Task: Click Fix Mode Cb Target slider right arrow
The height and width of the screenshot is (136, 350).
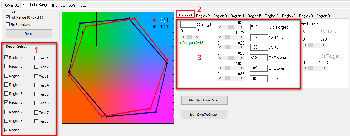Action: click(x=324, y=45)
